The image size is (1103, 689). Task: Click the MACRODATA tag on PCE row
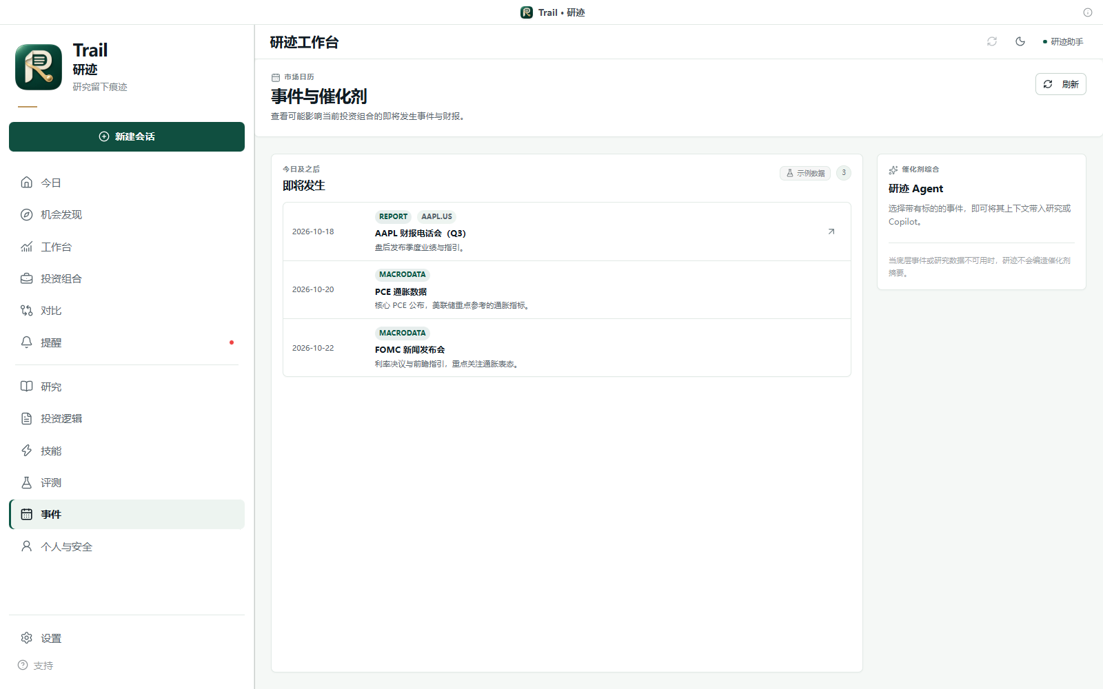click(403, 274)
